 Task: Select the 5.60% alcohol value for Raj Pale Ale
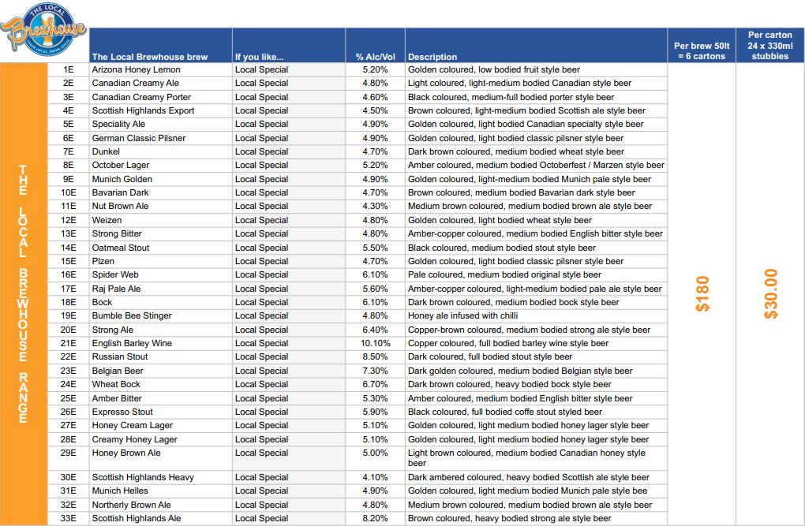pos(376,289)
